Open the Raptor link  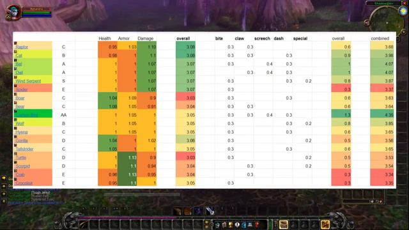pos(22,47)
